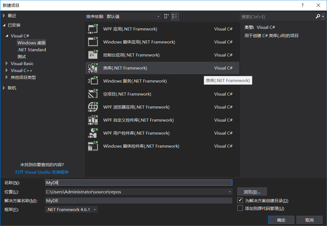Expand the 联机 tree node
This screenshot has height=226, width=327.
coord(4,88)
